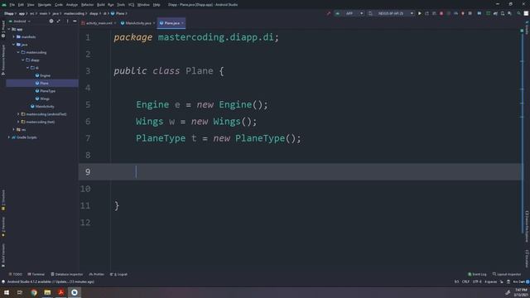The height and width of the screenshot is (298, 530).
Task: Open File Explorer from taskbar
Action: click(x=47, y=292)
